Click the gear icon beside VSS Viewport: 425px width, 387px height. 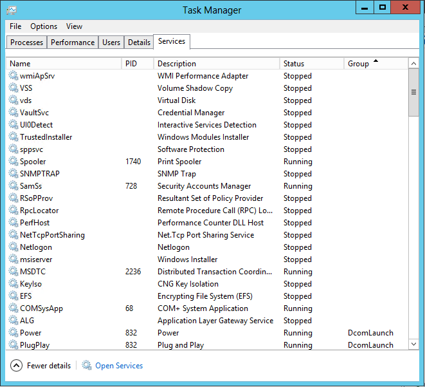pos(14,88)
